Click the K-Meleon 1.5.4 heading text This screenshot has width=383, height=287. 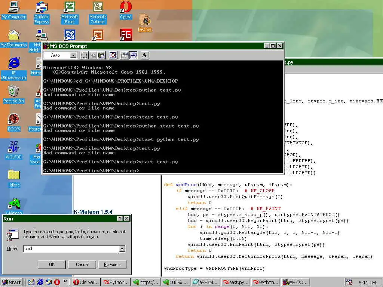tap(93, 212)
